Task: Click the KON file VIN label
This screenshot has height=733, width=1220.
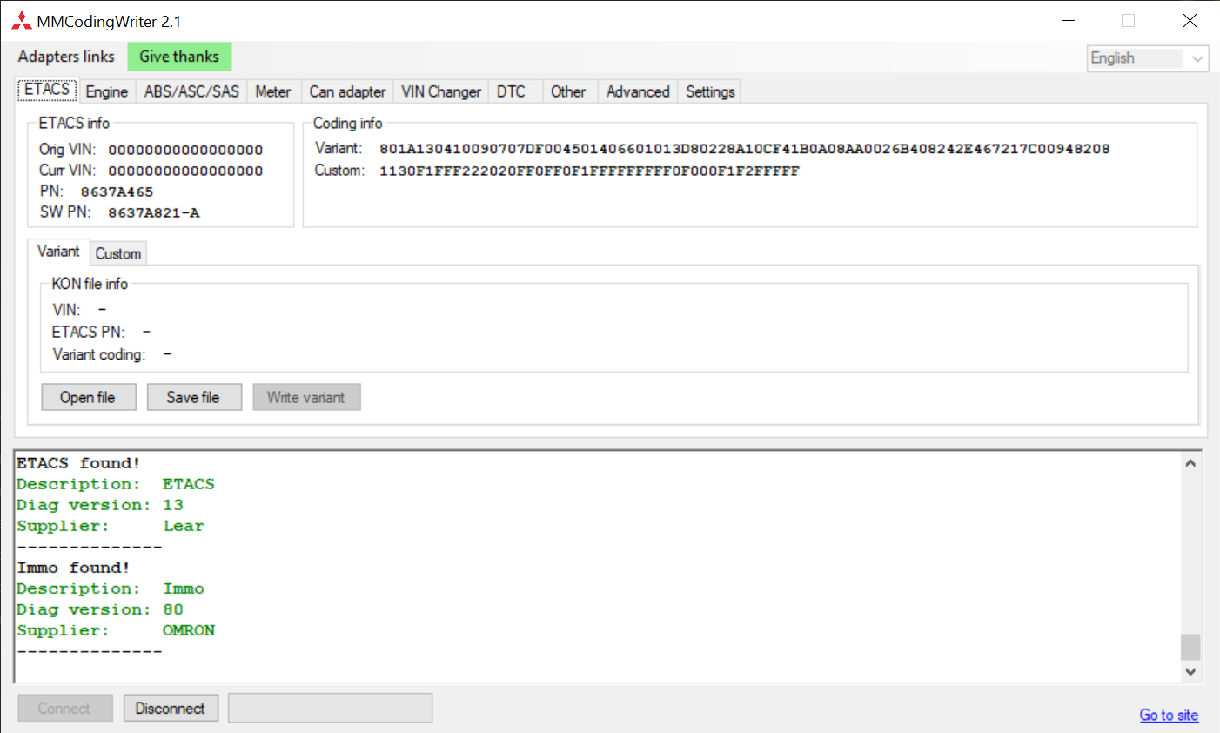Action: [x=66, y=310]
